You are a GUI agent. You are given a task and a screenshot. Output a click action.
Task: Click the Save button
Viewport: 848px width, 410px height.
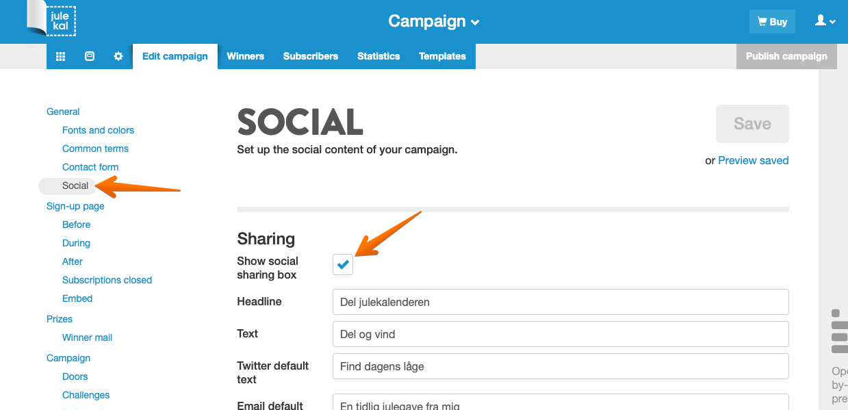point(752,124)
